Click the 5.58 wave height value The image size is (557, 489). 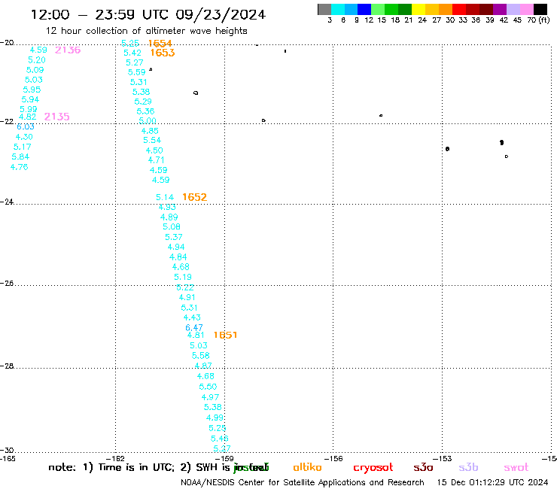pos(201,356)
